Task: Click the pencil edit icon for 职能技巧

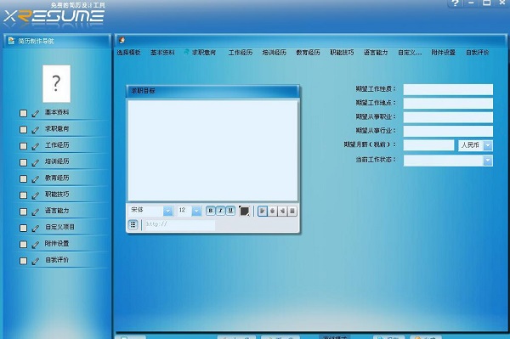Action: click(35, 195)
